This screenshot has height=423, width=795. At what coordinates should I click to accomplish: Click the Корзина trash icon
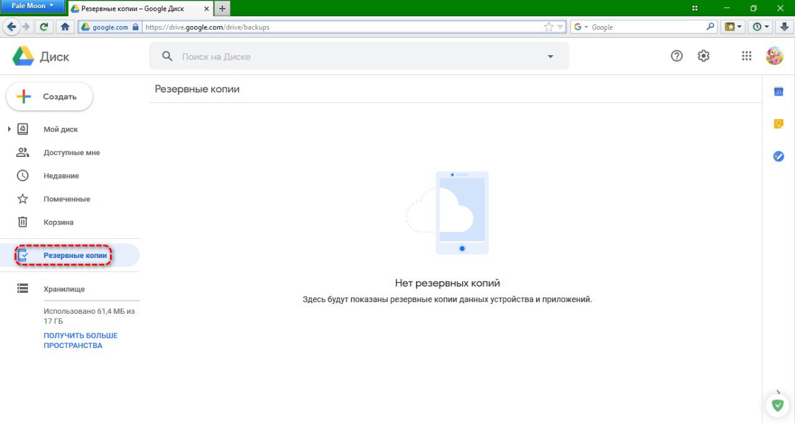coord(23,222)
